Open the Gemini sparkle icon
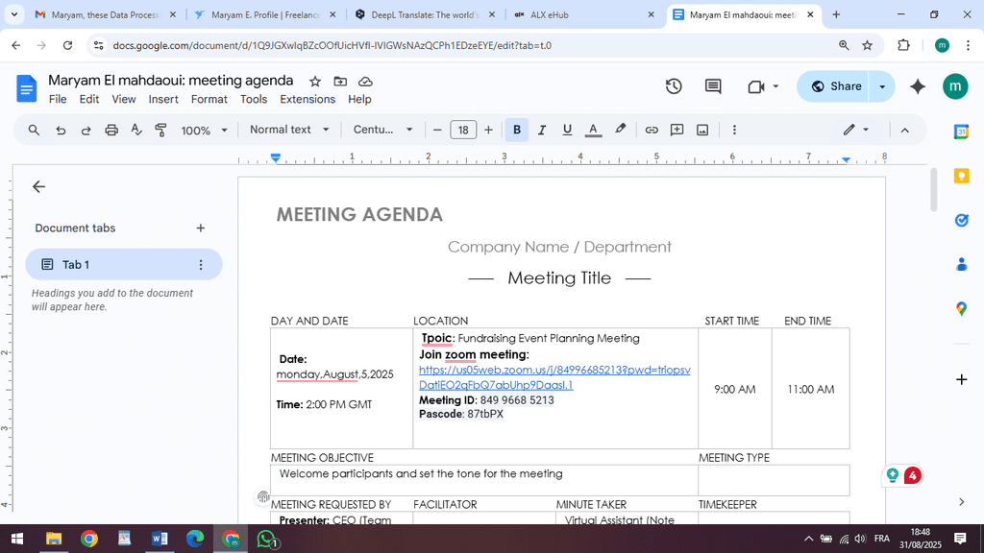Viewport: 984px width, 553px height. click(x=918, y=86)
